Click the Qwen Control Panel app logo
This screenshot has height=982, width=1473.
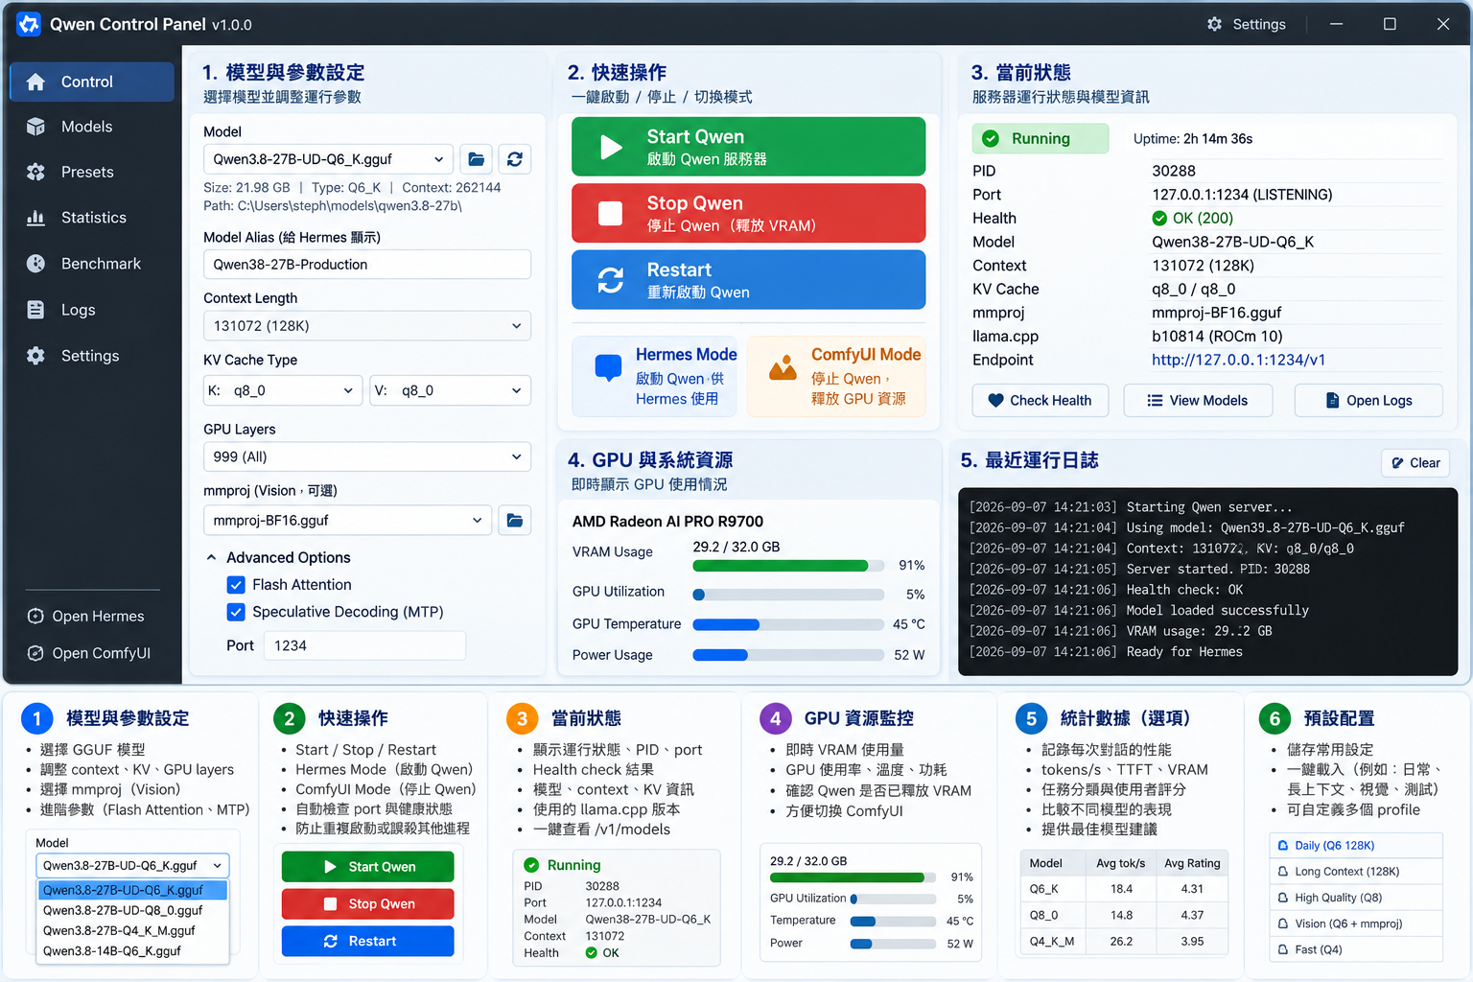point(29,24)
